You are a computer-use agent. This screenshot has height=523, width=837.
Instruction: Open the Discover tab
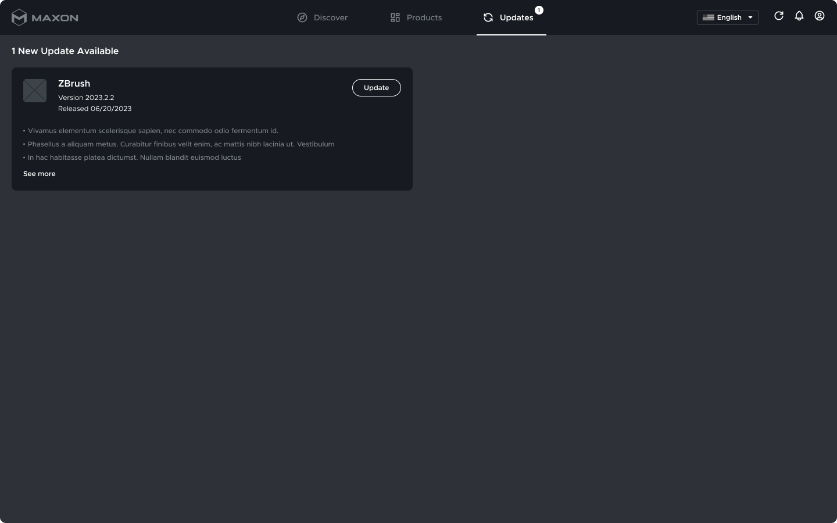(323, 17)
